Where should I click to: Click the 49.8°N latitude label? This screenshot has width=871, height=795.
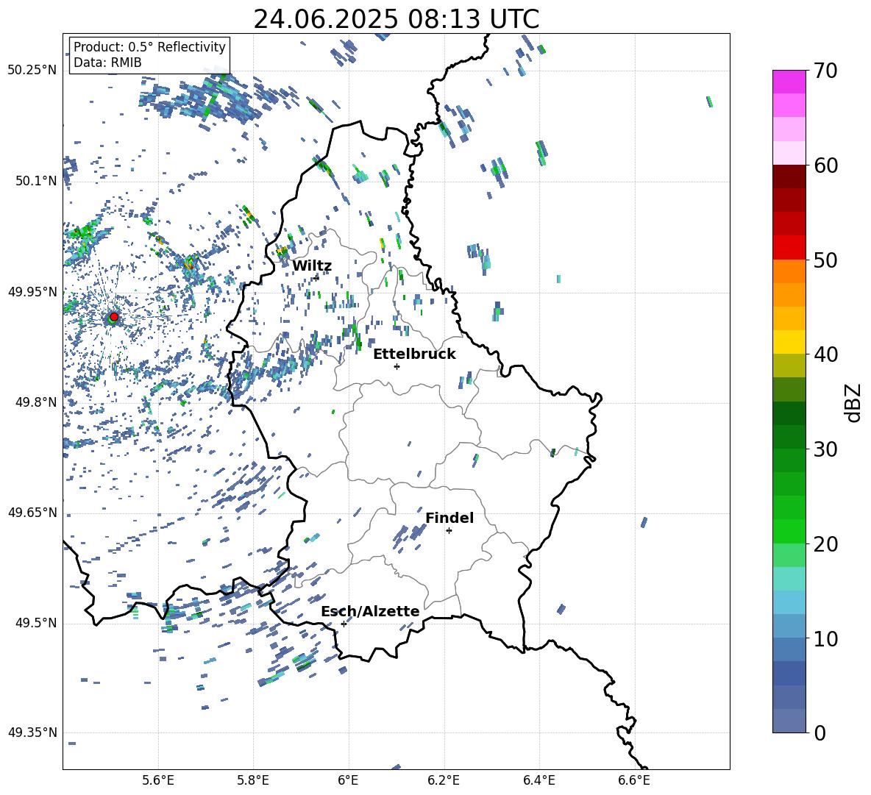36,402
